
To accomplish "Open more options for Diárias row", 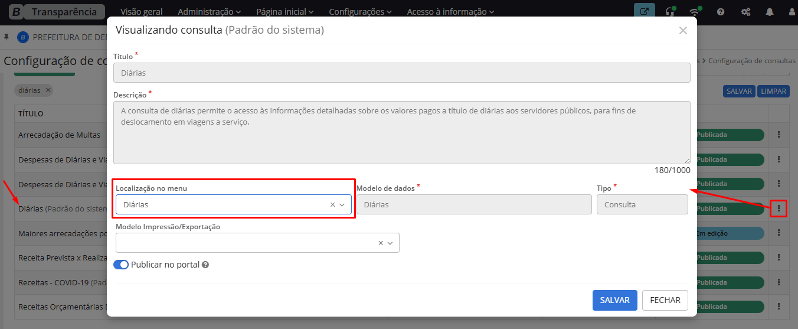I will point(779,209).
